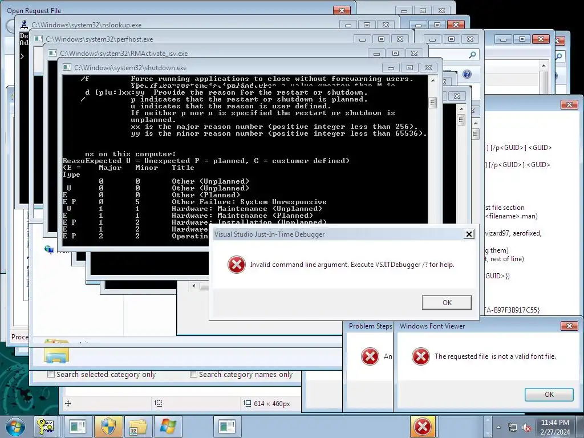Maximize the shutdown.exe window
Viewport: 584px width, 438px height.
(409, 68)
